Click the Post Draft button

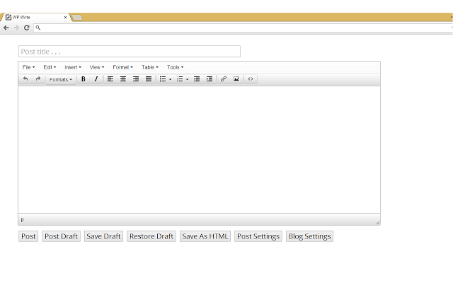[x=61, y=236]
